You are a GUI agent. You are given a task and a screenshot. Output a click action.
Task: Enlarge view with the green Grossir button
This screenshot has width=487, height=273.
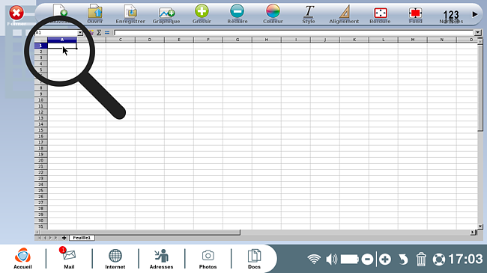pos(202,14)
